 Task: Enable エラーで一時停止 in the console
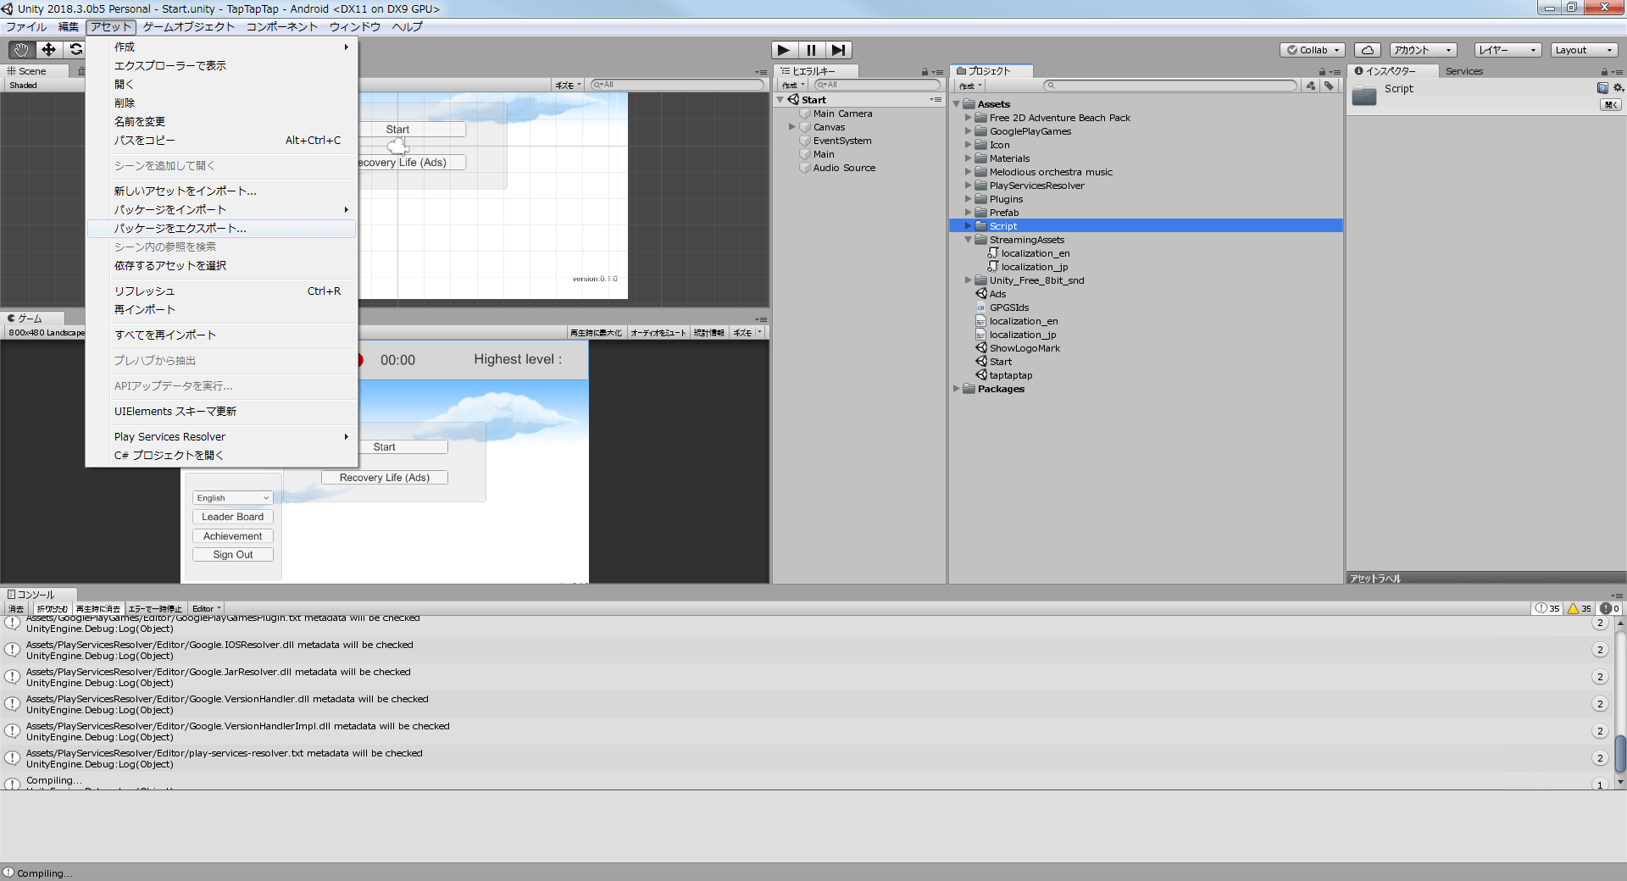pos(155,608)
